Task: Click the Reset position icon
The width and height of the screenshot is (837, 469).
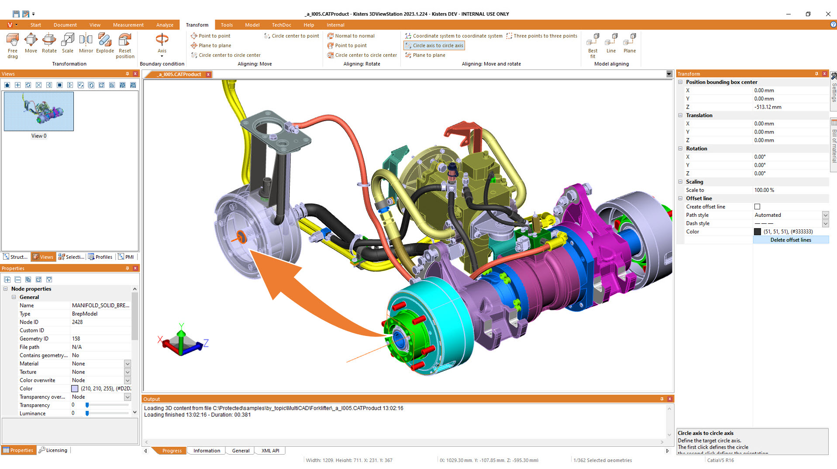Action: pos(125,45)
